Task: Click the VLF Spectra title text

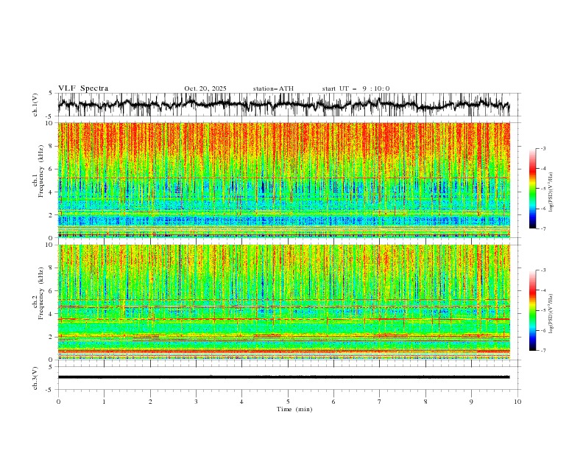Action: pyautogui.click(x=83, y=88)
